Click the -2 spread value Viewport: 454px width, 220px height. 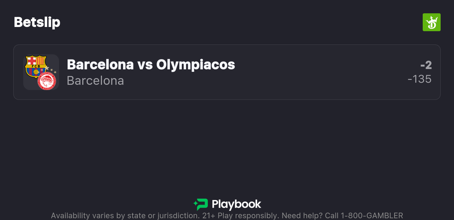click(426, 65)
